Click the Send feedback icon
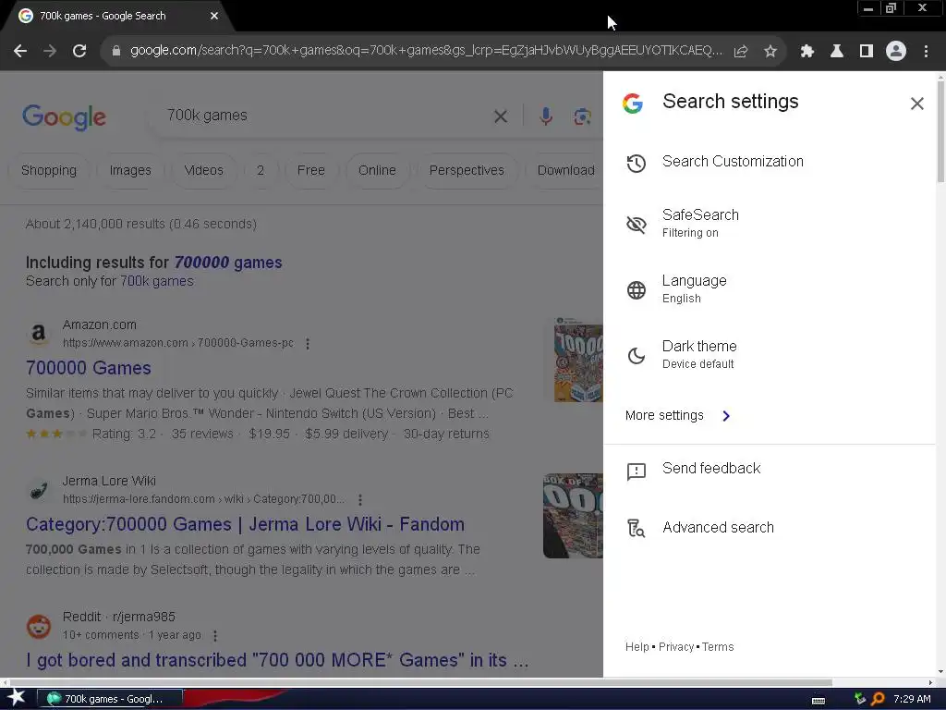This screenshot has height=710, width=946. coord(636,471)
